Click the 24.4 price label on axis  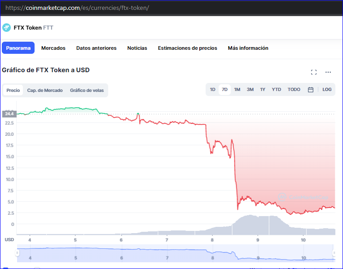(x=9, y=114)
